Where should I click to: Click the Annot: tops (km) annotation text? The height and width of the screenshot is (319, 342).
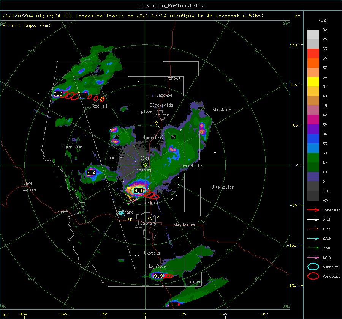[27, 25]
